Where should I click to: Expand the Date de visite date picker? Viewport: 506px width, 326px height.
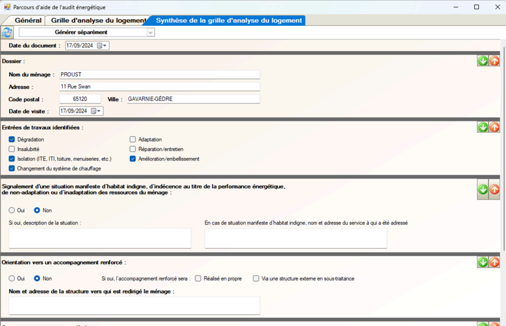[x=99, y=111]
